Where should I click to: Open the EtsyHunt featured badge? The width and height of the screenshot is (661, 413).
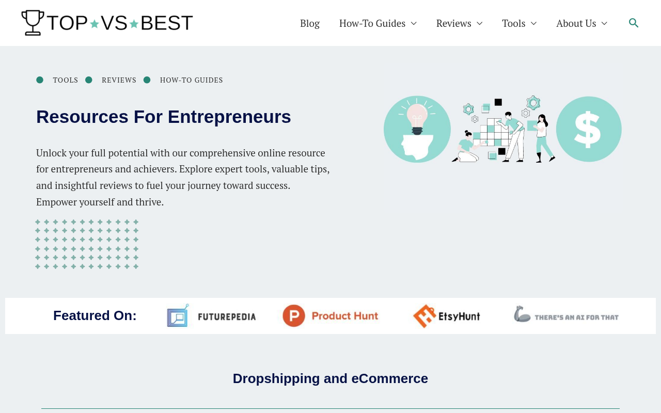(446, 315)
